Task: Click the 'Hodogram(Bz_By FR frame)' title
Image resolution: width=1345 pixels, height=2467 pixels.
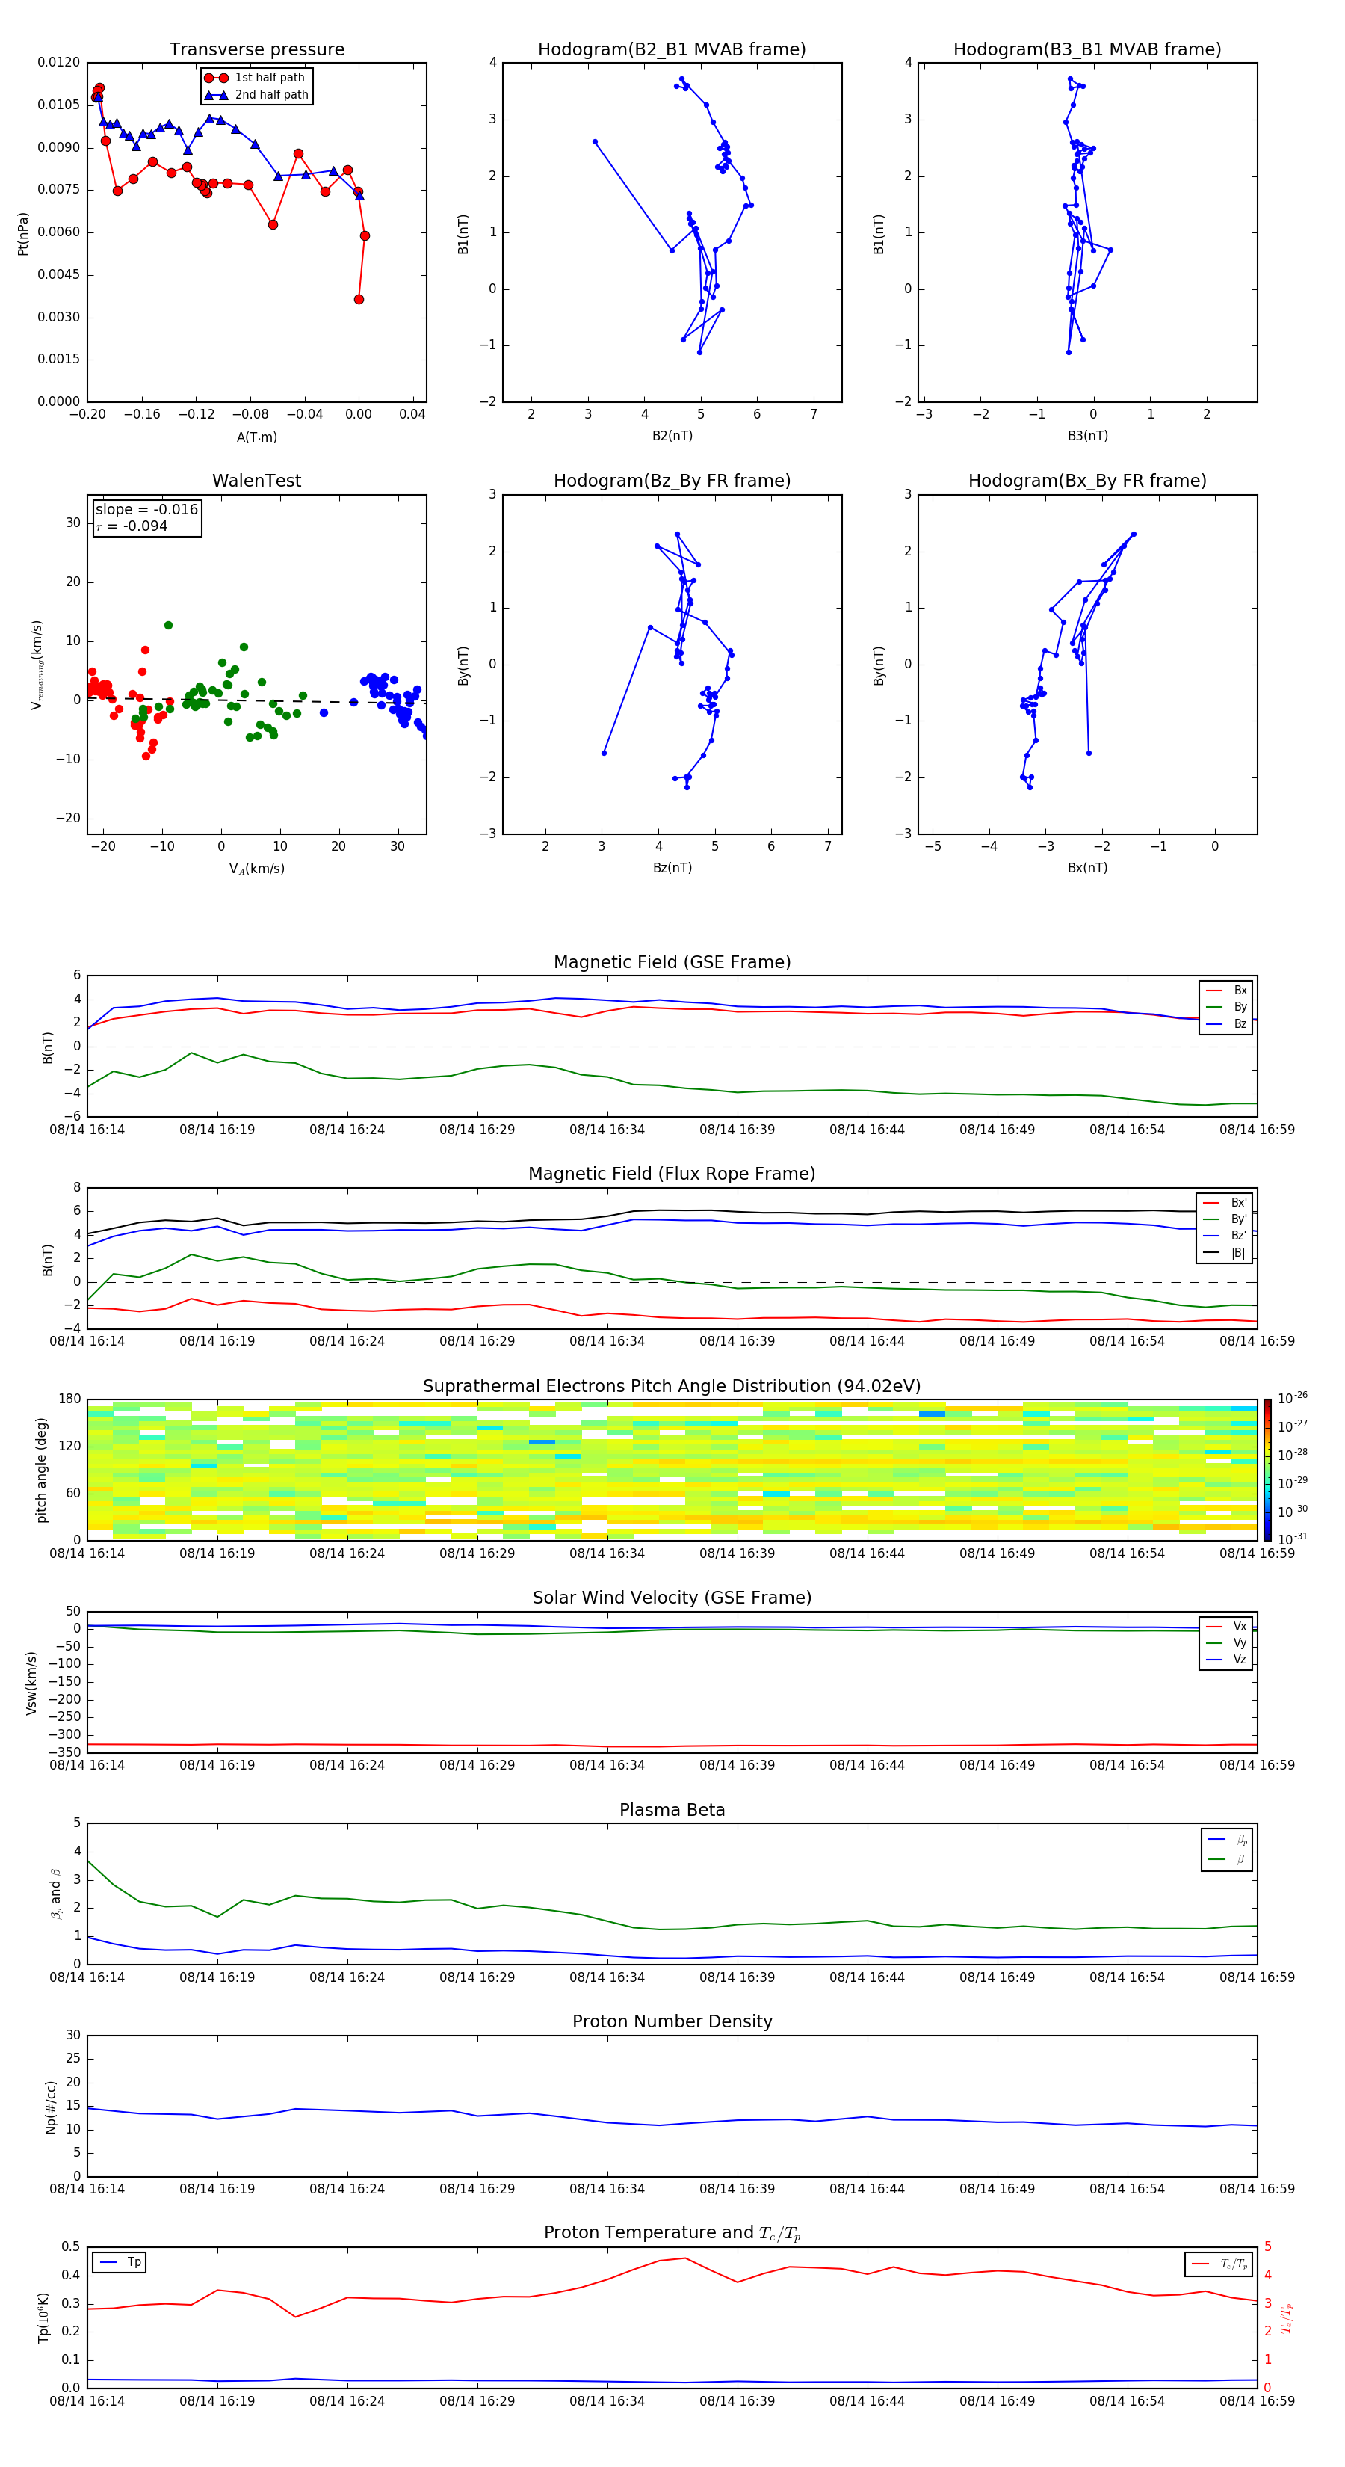Action: coord(672,481)
